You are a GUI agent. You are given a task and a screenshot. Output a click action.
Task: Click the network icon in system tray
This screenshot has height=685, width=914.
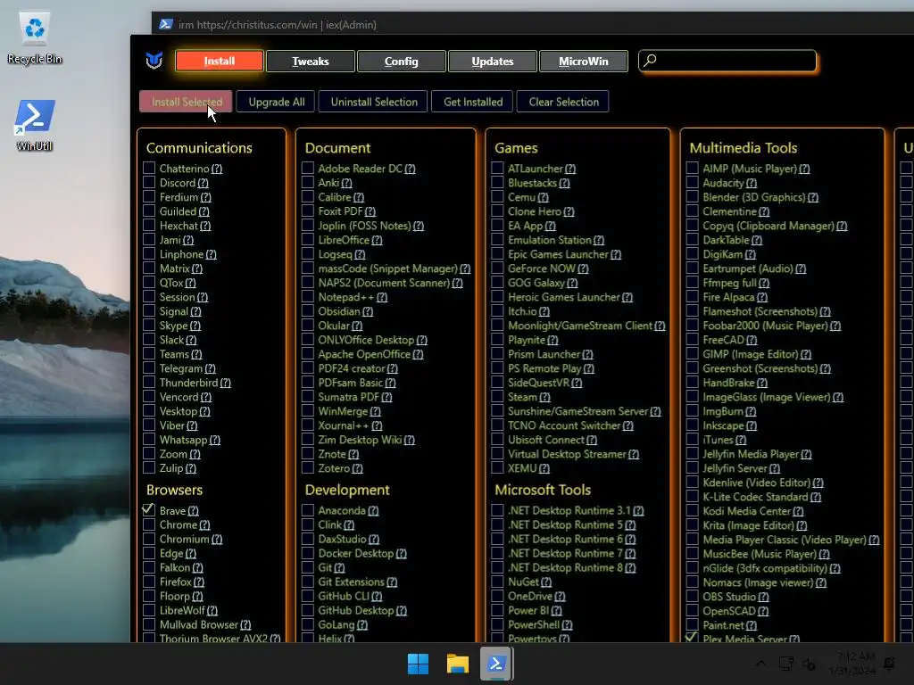(x=785, y=664)
